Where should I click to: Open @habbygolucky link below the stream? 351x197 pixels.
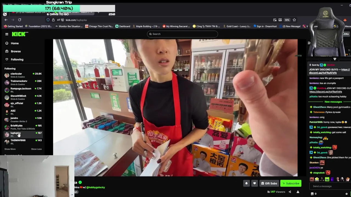(96, 187)
